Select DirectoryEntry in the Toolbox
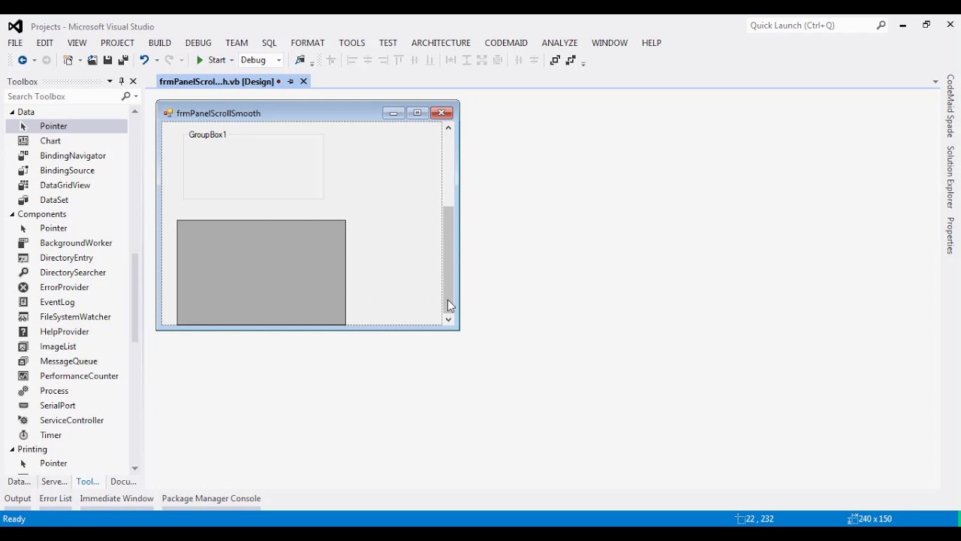 pos(67,258)
